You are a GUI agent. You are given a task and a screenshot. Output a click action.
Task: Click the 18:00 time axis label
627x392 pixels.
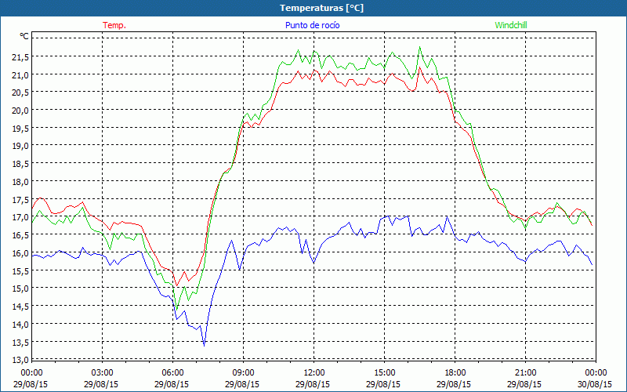(455, 373)
